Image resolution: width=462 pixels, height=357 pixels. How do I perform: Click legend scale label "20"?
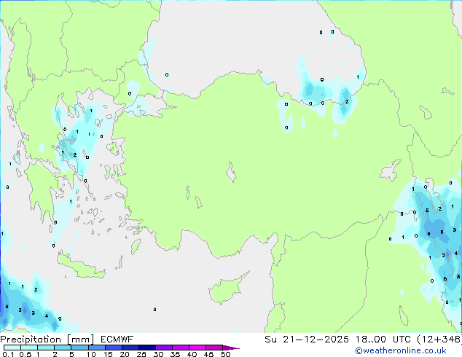coord(125,354)
